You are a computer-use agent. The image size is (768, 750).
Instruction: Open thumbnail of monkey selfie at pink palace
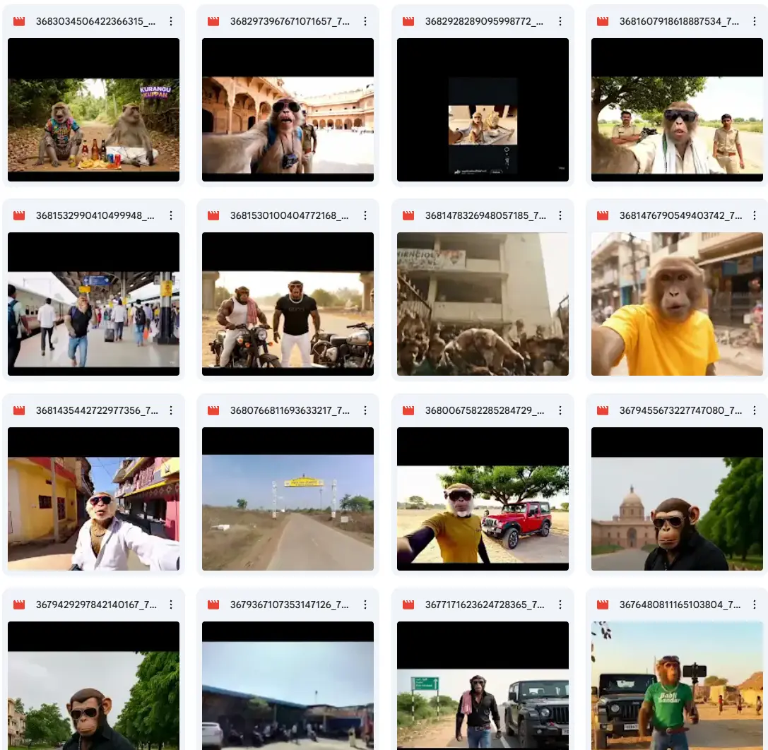point(288,109)
